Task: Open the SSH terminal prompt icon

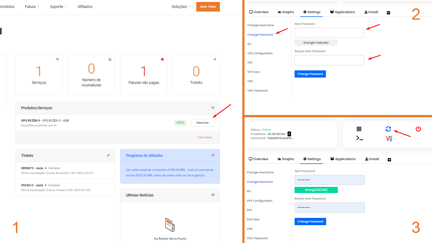Action: click(x=359, y=138)
